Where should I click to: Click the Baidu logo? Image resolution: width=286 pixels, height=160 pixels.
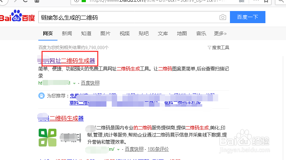point(17,16)
